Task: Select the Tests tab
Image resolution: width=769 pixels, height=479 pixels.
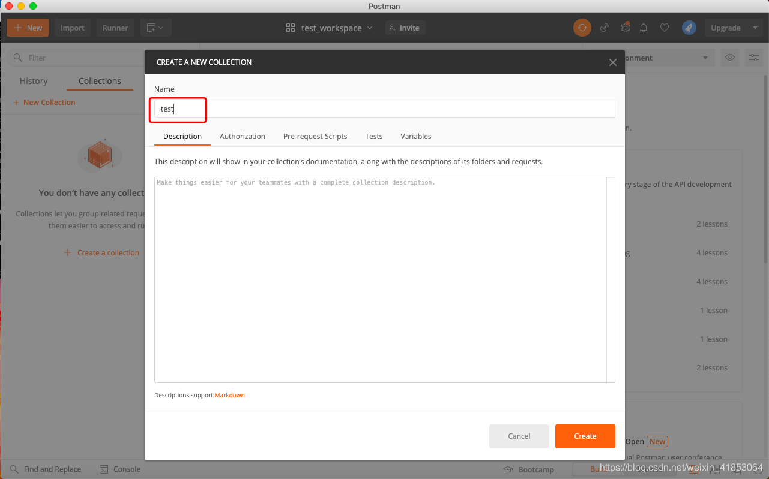Action: click(x=373, y=137)
